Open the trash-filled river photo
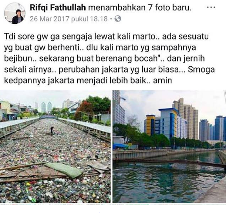The width and height of the screenshot is (226, 213). click(x=55, y=146)
